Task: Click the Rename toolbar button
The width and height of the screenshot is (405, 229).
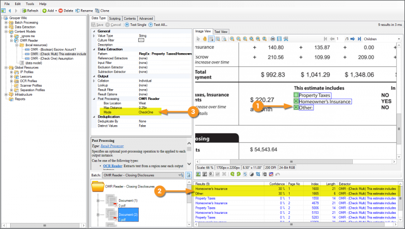Action: coord(85,10)
